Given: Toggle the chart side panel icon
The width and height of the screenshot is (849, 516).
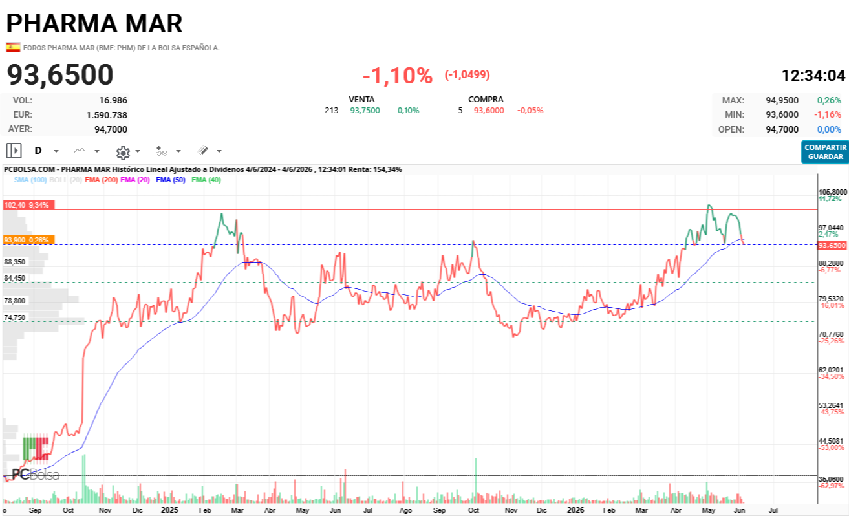Looking at the screenshot, I should tap(14, 151).
